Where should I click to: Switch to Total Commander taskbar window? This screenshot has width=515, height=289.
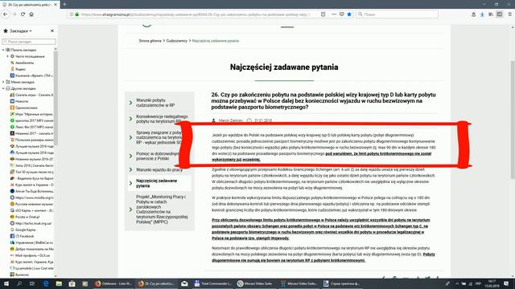tap(212, 283)
